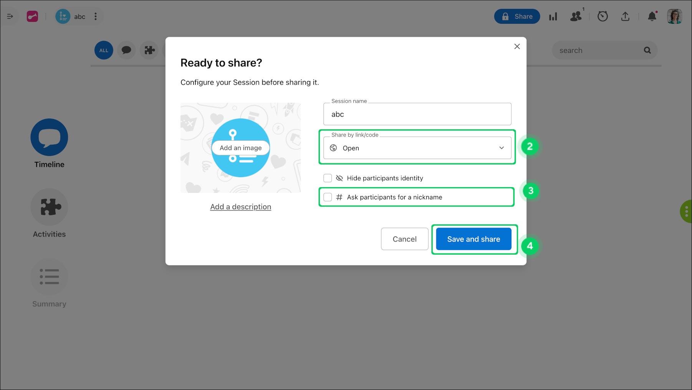The height and width of the screenshot is (390, 692).
Task: Click 'Configure your Session before sharing it.' text
Action: point(250,82)
